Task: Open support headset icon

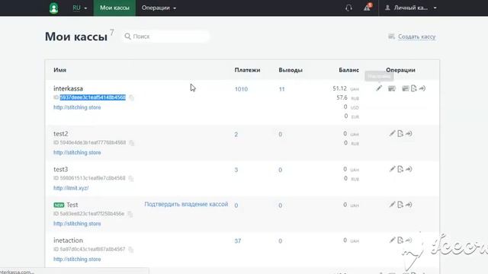Action: click(x=348, y=8)
